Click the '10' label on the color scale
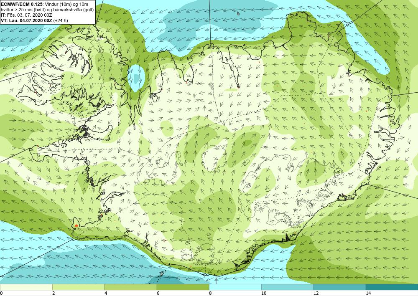The width and height of the screenshot is (418, 296). click(264, 293)
